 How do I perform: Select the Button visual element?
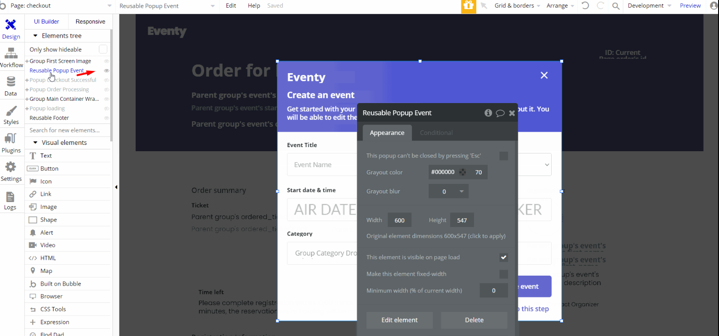click(68, 168)
